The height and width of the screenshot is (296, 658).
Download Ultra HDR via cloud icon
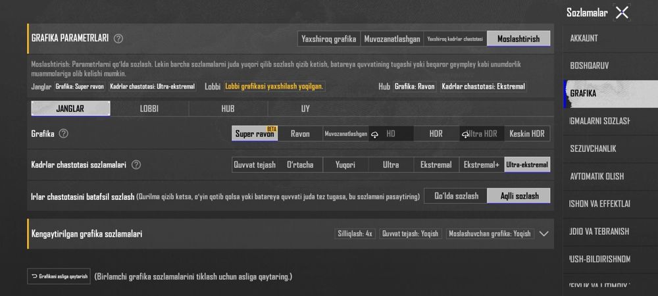pyautogui.click(x=465, y=134)
